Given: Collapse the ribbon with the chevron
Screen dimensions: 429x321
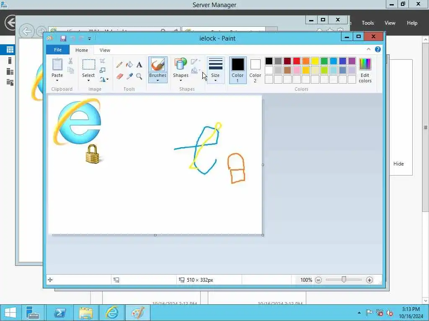Looking at the screenshot, I should [x=369, y=49].
